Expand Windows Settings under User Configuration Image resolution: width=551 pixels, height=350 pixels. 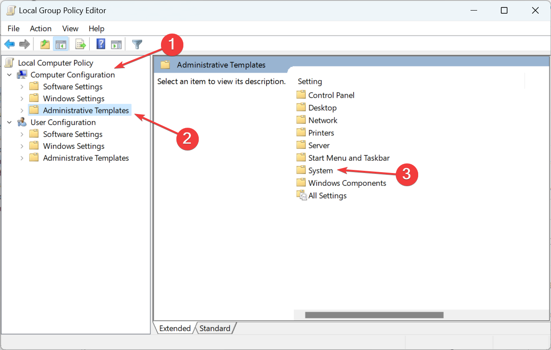[22, 146]
